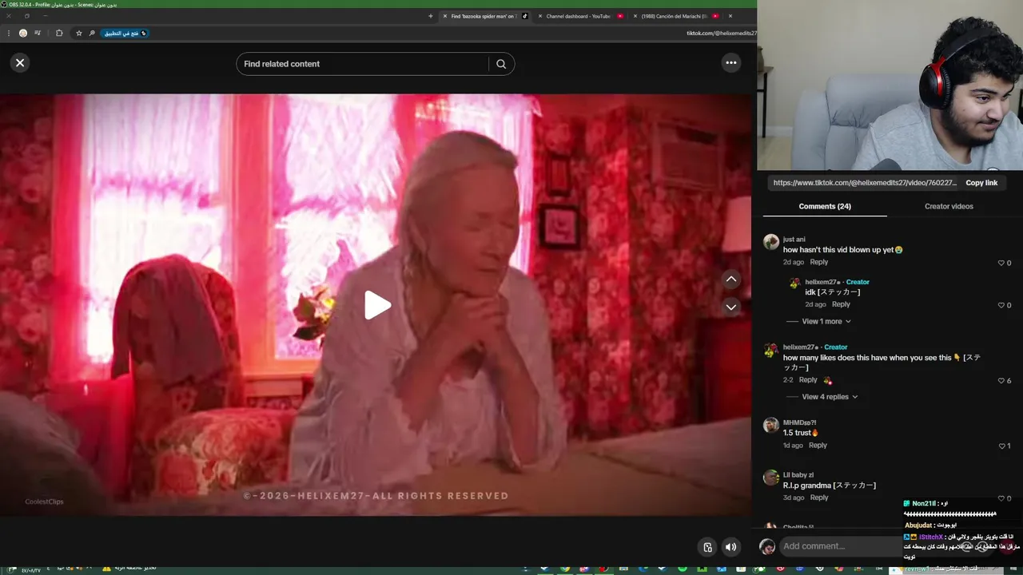The width and height of the screenshot is (1023, 575).
Task: Reply to Lil baby zl's comment
Action: point(819,498)
